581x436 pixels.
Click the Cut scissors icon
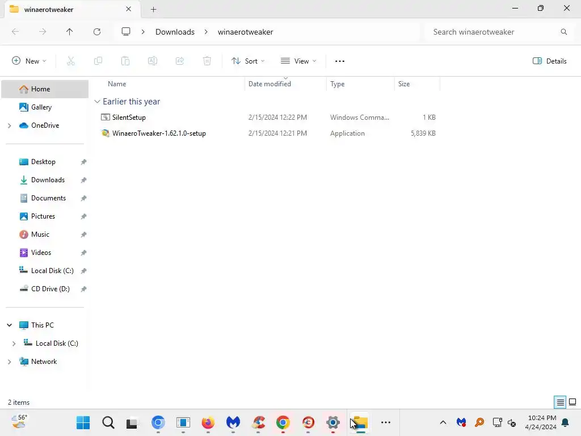pos(71,61)
